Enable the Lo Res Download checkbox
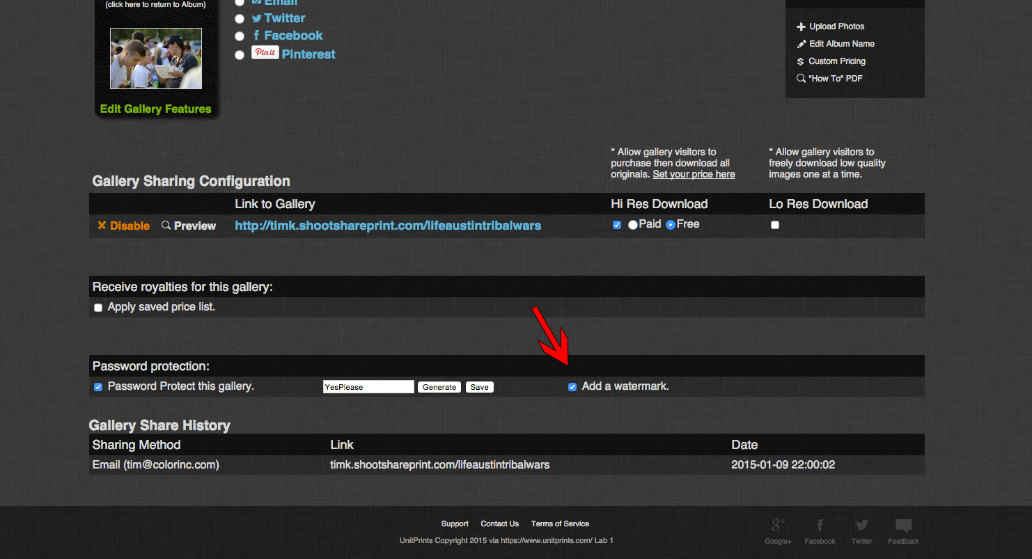This screenshot has width=1032, height=559. [775, 225]
